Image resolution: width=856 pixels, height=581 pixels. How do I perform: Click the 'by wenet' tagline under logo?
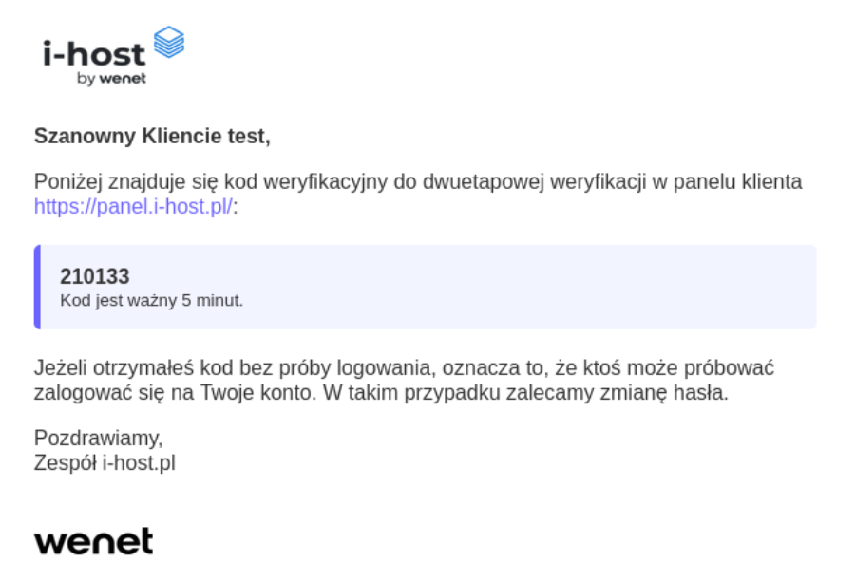[x=111, y=79]
